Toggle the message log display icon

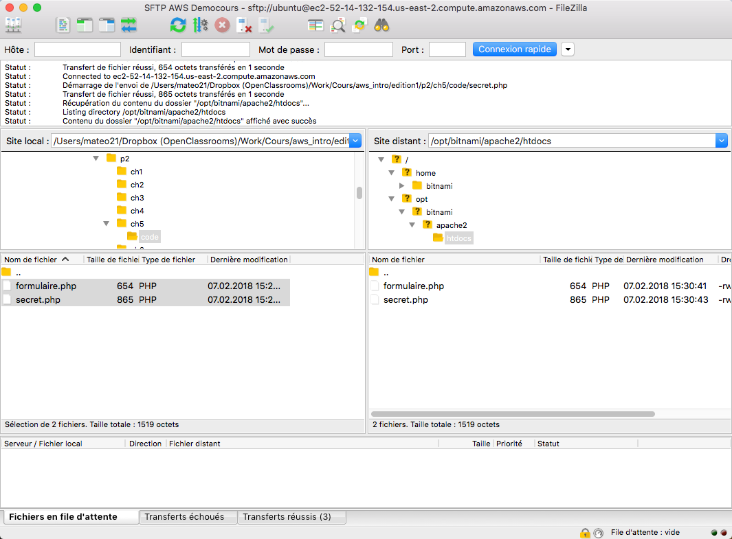63,25
